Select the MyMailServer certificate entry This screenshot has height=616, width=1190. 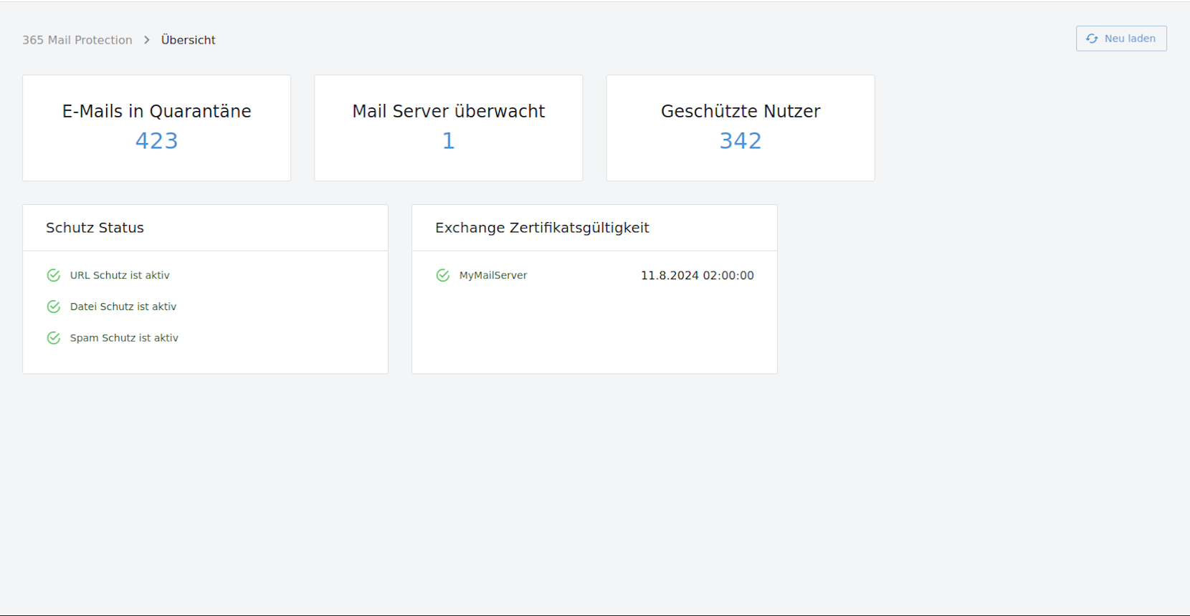493,275
